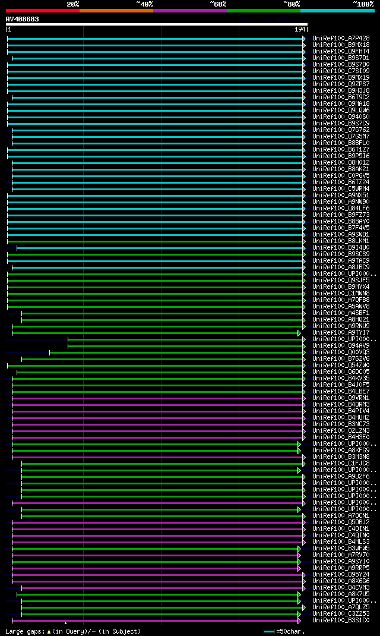The width and height of the screenshot is (380, 636).
Task: Open the UniRef100_C4QIN0 label
Action: point(341,536)
